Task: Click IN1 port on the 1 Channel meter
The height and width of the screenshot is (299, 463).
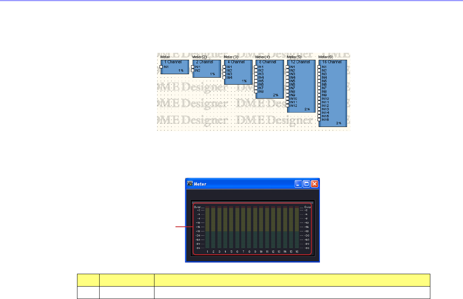Action: (x=161, y=67)
